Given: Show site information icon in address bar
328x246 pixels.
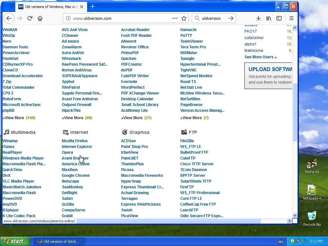Looking at the screenshot, I should pos(68,18).
